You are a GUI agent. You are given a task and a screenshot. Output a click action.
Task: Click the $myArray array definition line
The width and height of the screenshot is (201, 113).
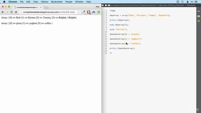tap(140, 15)
